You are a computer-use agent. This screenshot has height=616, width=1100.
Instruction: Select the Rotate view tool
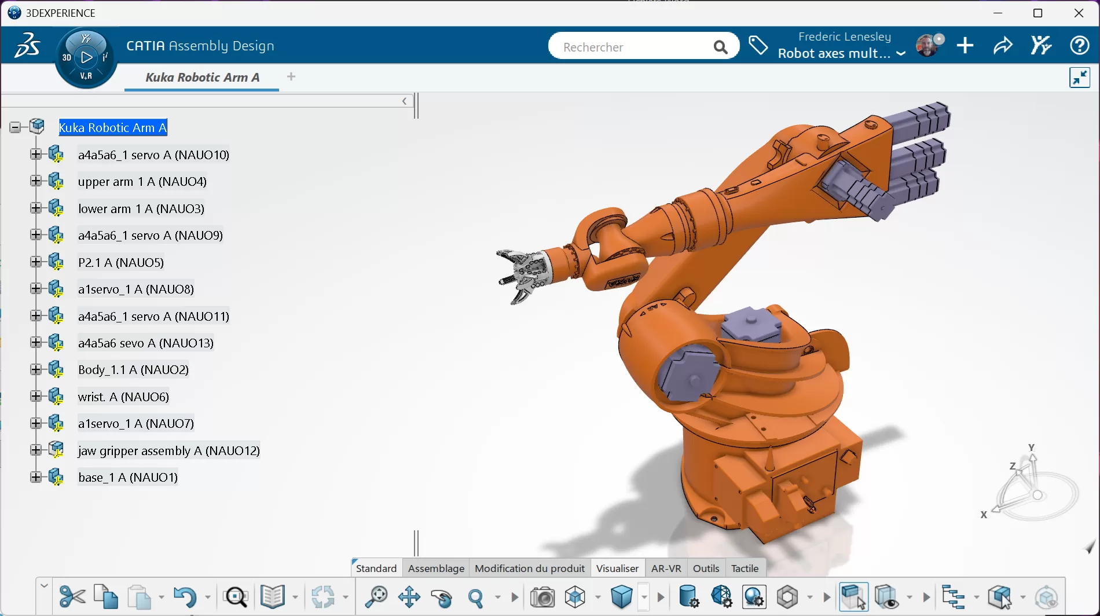442,596
